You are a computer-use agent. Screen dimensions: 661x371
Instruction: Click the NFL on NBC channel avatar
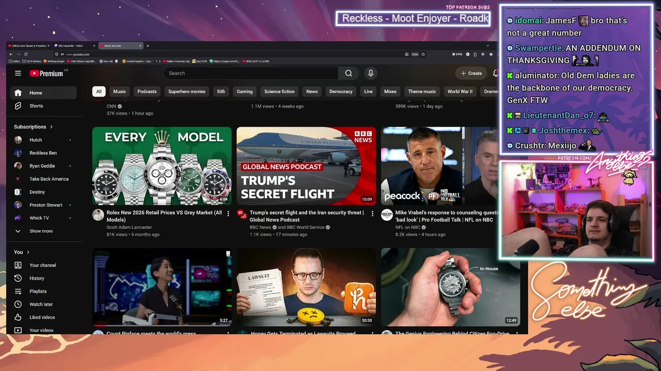point(387,215)
